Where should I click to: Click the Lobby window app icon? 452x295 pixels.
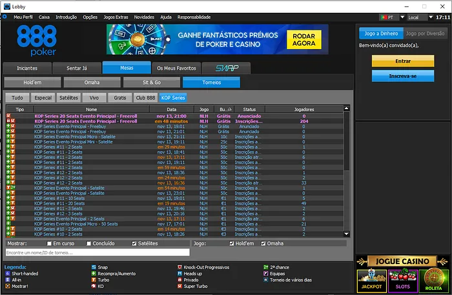point(7,6)
